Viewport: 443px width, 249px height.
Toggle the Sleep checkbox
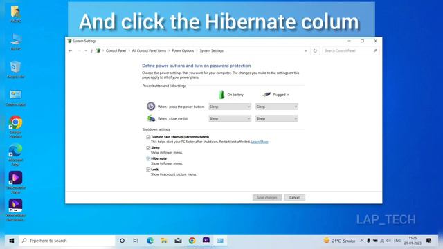[x=148, y=147]
